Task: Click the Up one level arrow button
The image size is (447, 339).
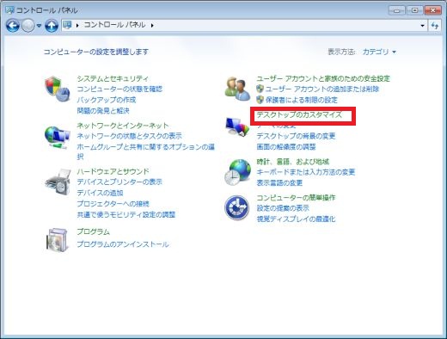Action: coord(52,26)
